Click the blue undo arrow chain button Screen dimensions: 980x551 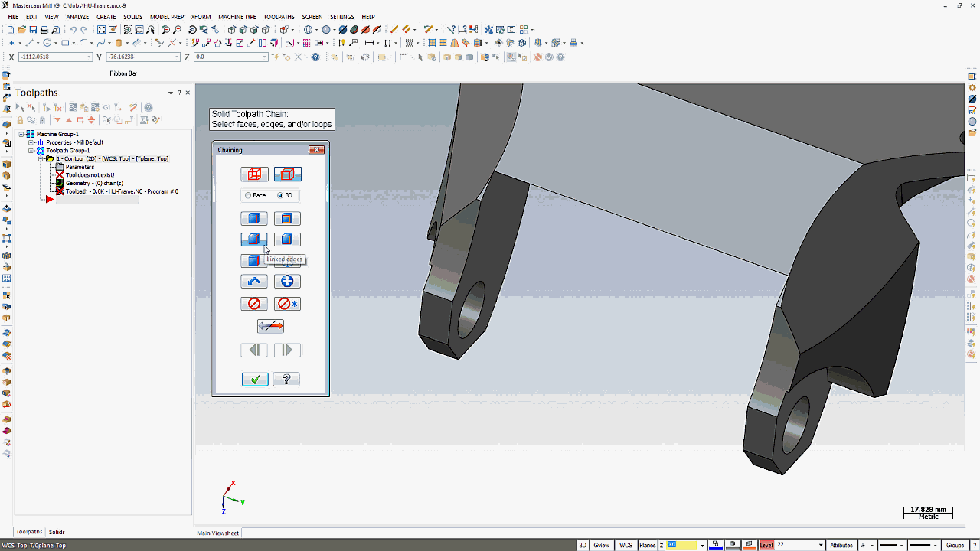point(254,282)
